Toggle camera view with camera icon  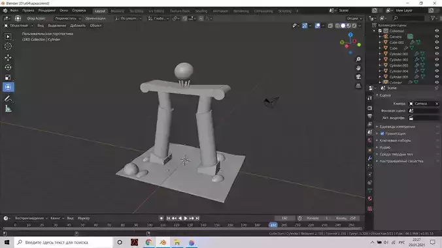point(358,77)
